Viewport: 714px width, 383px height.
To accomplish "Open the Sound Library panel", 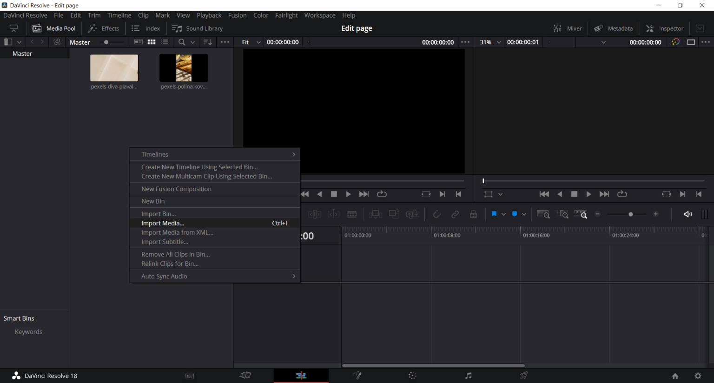I will tap(197, 28).
